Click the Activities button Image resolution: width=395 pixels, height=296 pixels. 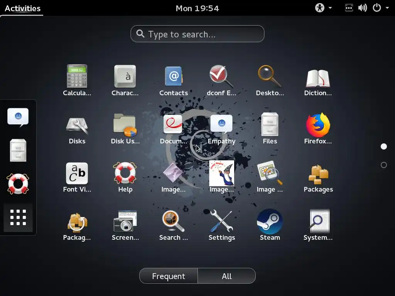[23, 8]
